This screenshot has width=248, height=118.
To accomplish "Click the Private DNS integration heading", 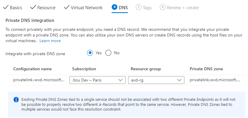I will pyautogui.click(x=30, y=20).
